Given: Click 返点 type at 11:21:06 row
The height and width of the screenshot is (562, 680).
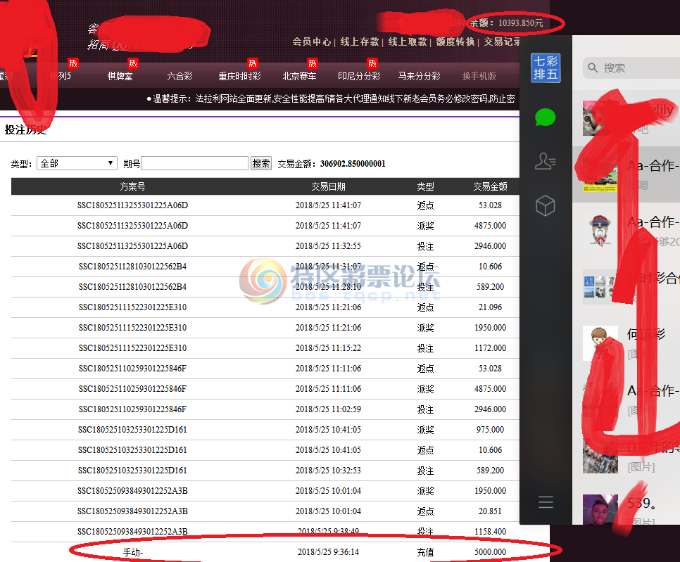Looking at the screenshot, I should (x=425, y=307).
